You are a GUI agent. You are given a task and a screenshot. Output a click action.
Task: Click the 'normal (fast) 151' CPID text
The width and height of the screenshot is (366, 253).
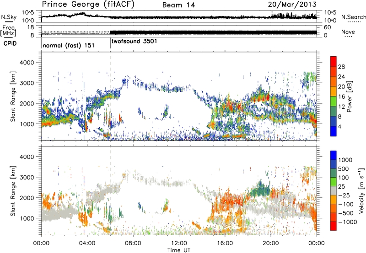69,45
